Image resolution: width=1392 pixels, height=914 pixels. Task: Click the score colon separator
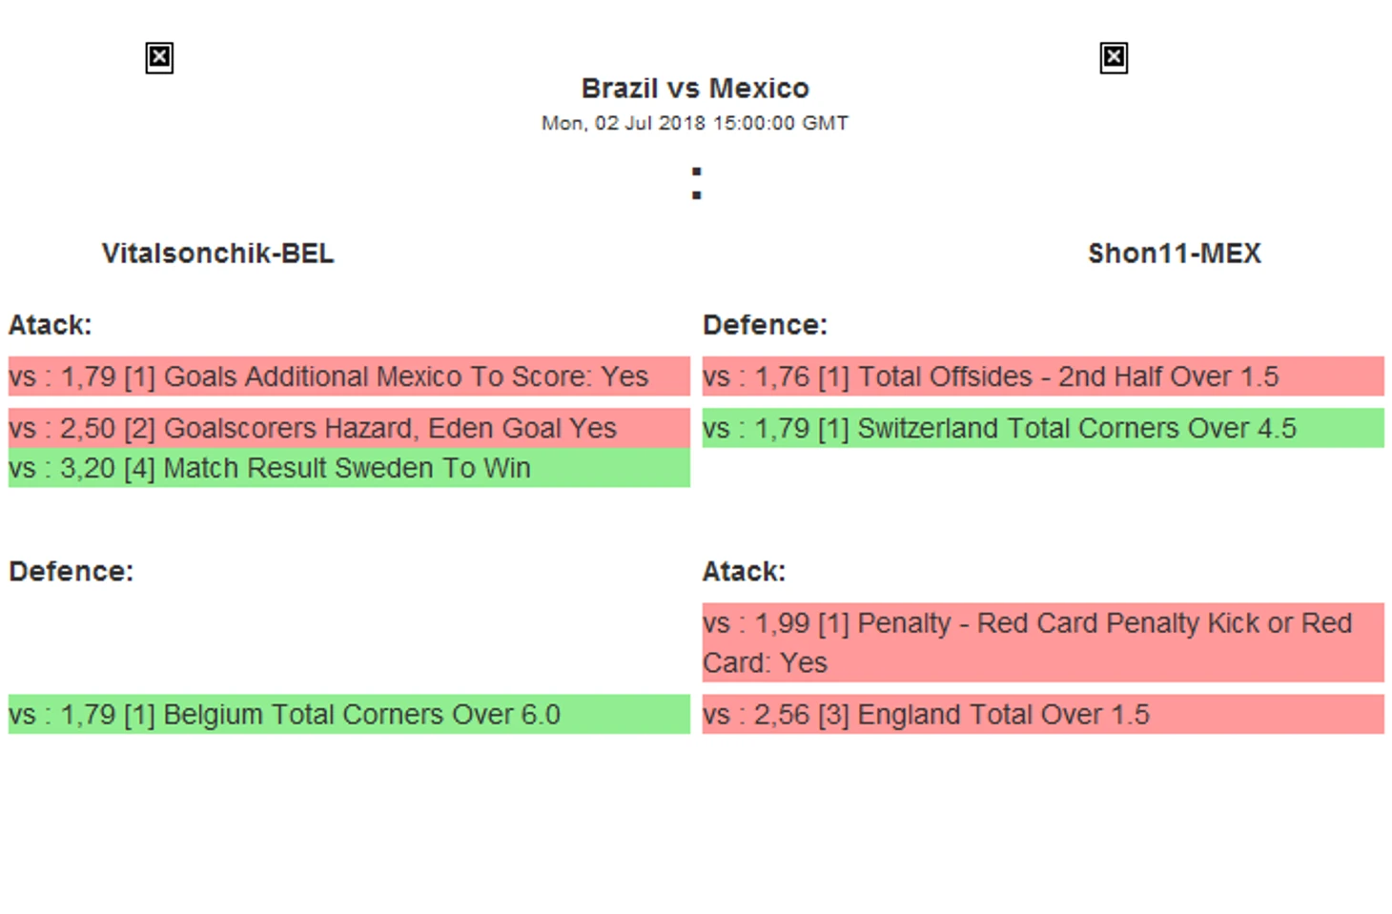(696, 183)
